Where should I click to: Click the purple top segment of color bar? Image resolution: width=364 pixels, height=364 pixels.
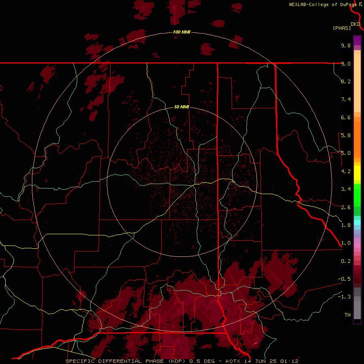click(x=357, y=40)
